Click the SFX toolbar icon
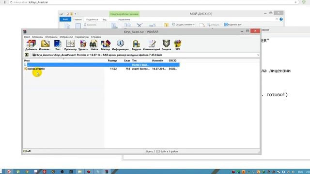Screen dimensions: 310x174 point(178,45)
